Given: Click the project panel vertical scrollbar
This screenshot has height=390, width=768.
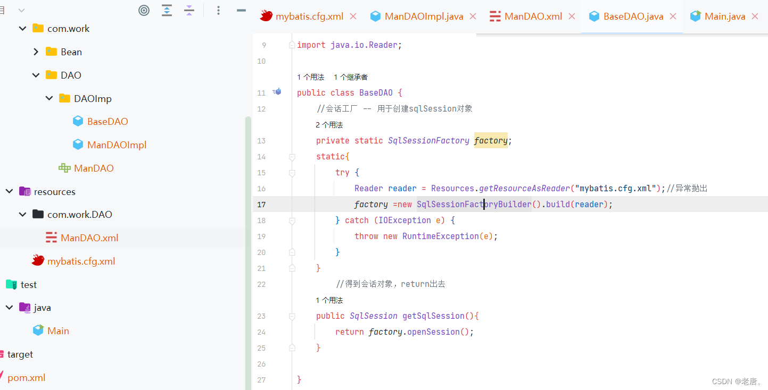Looking at the screenshot, I should [x=247, y=253].
